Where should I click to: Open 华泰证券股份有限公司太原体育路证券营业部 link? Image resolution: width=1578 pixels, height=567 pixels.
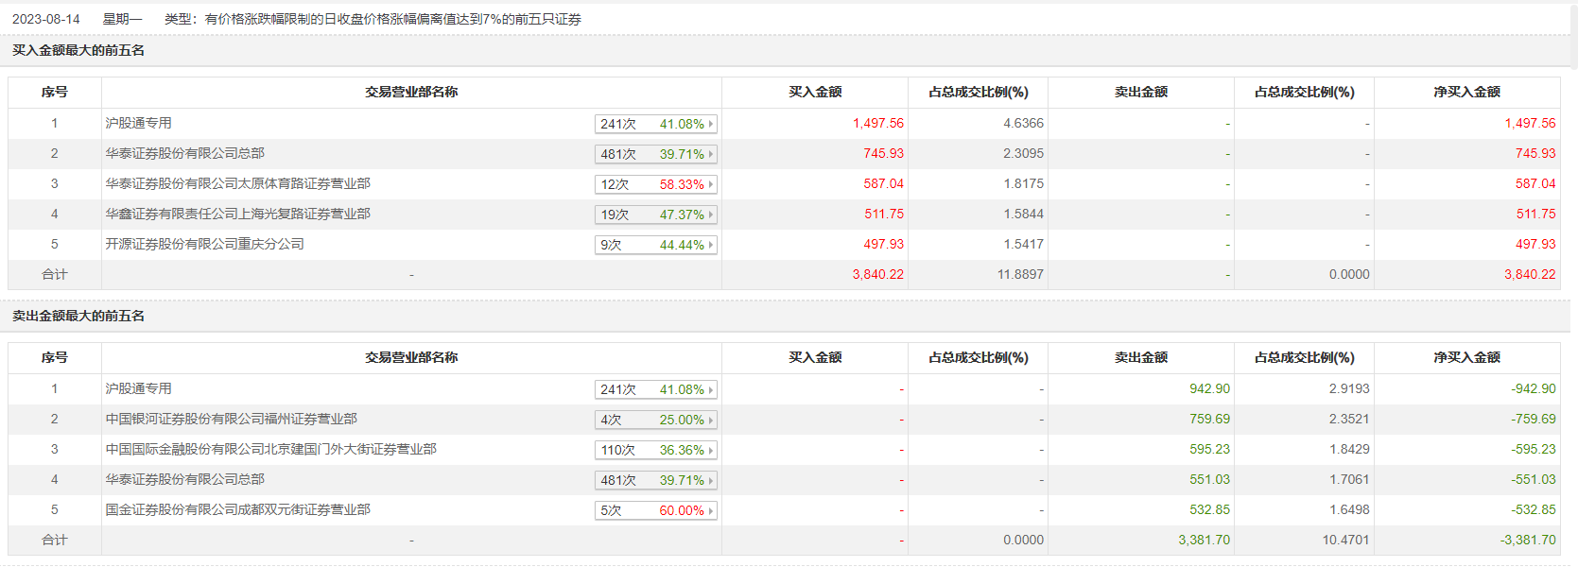(x=237, y=183)
